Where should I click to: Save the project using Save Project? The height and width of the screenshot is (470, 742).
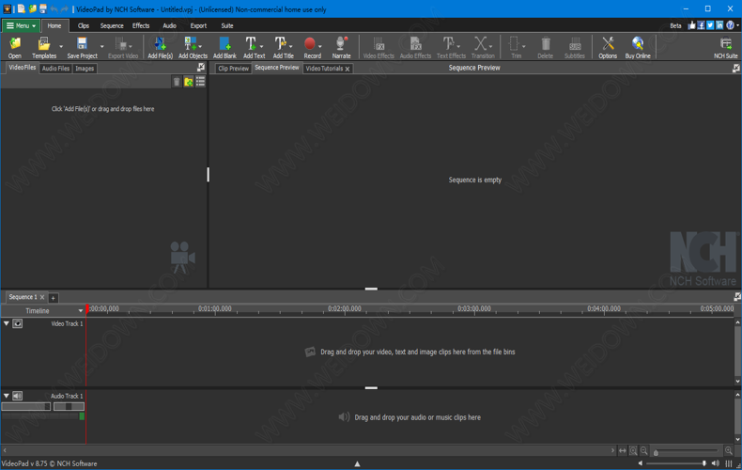[83, 47]
